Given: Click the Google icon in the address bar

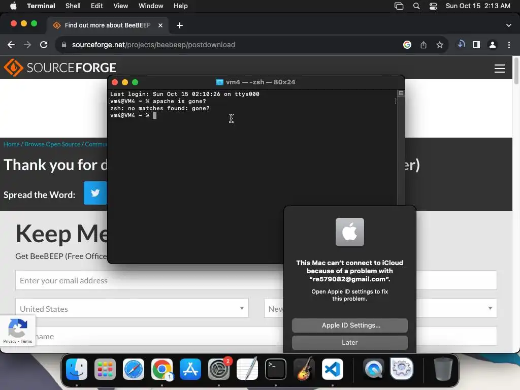Looking at the screenshot, I should pyautogui.click(x=407, y=45).
